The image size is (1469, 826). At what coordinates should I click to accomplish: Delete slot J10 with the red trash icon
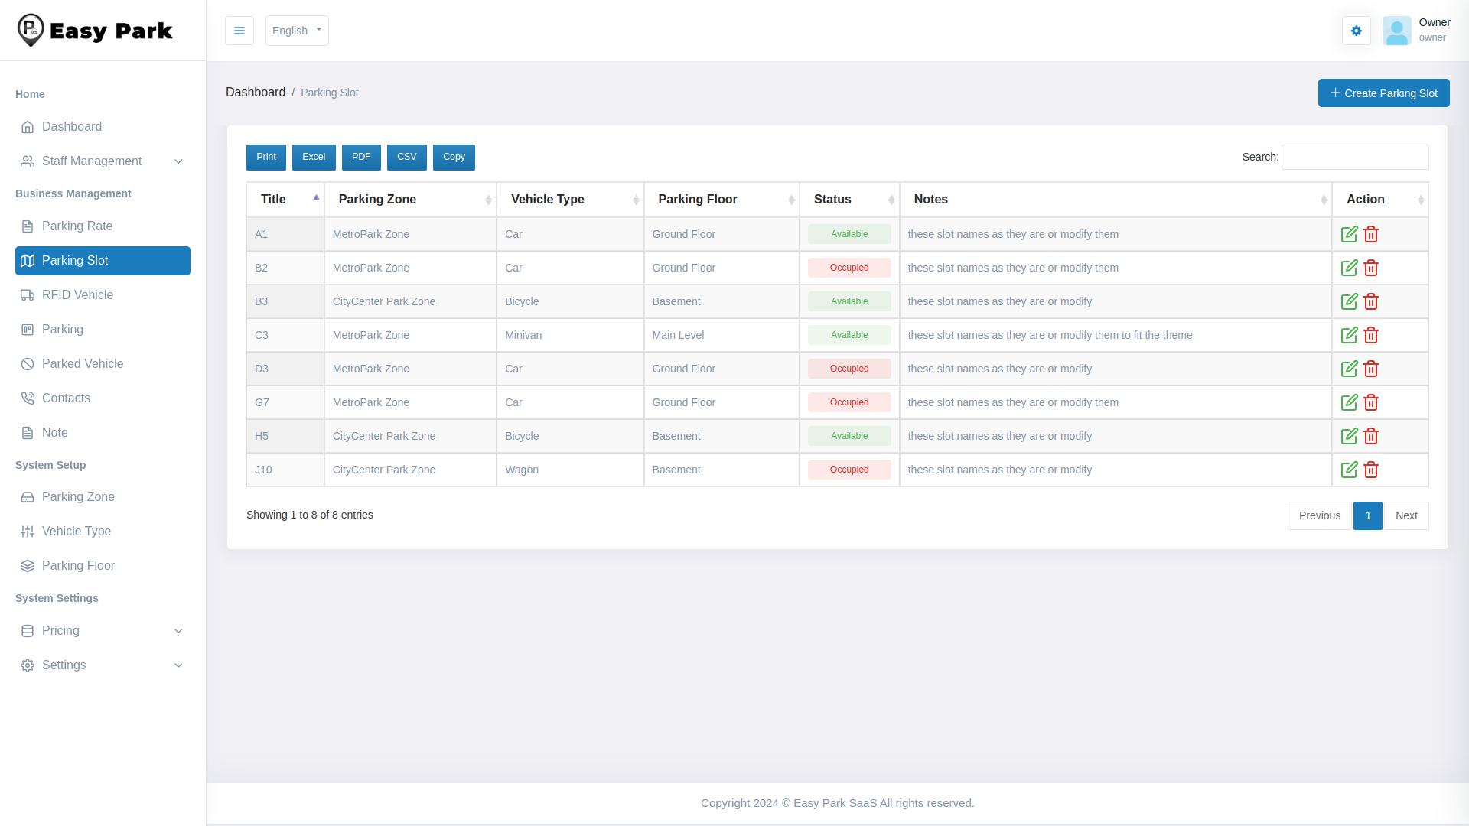1371,470
